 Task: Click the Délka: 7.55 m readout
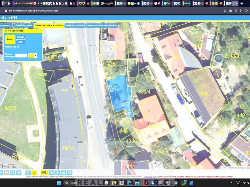click(12, 47)
